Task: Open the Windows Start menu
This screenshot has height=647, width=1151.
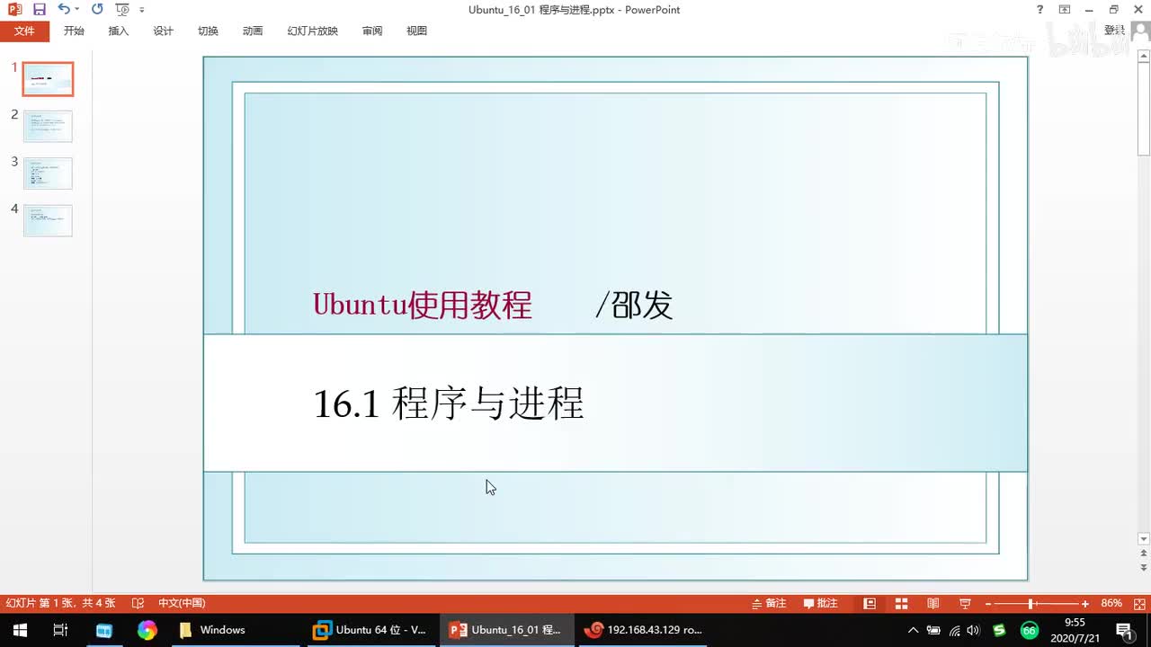Action: pos(19,630)
